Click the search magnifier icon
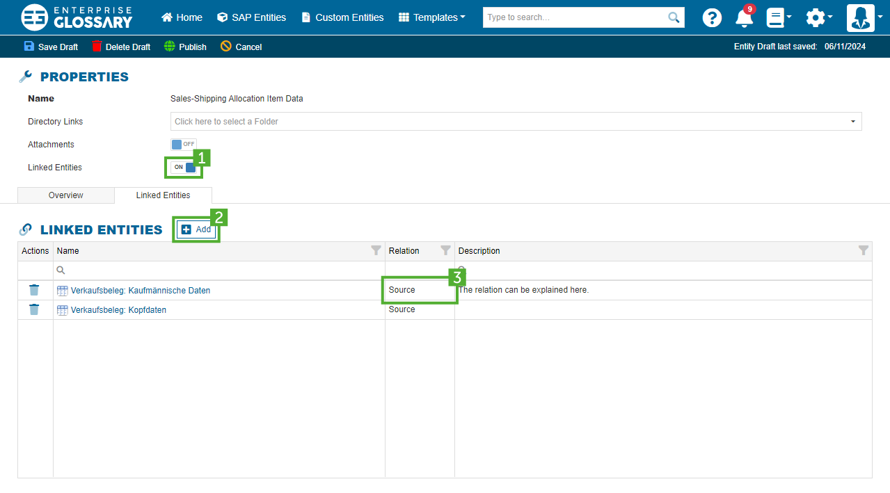 click(x=673, y=17)
